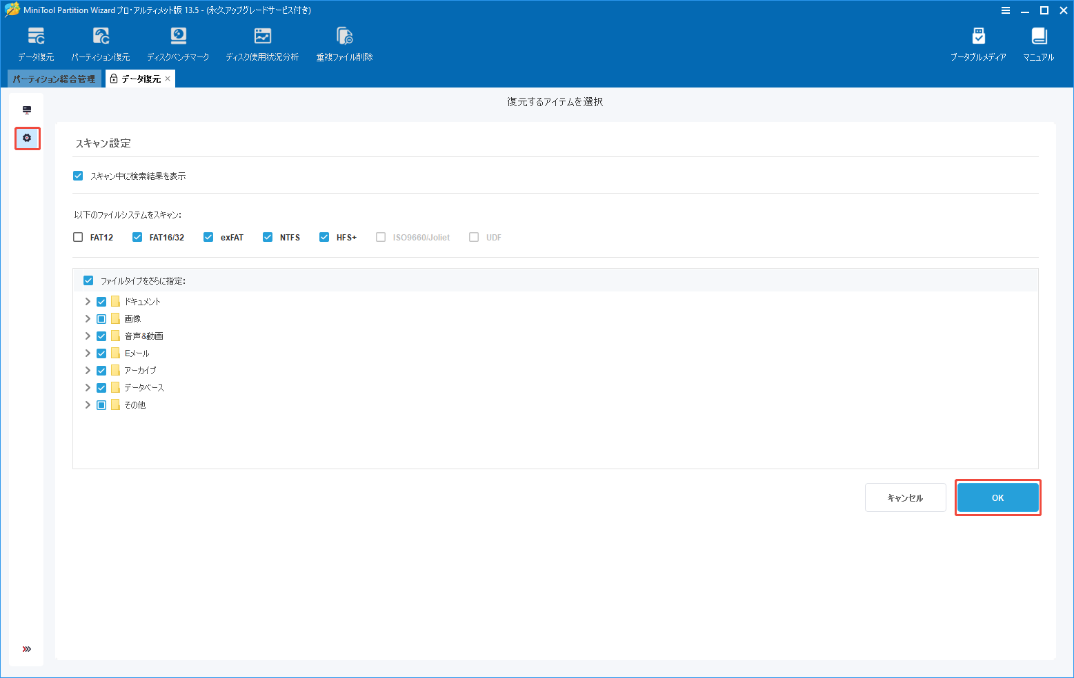Screen dimensions: 1074x678
Task: Expand the アーカイブ file type node
Action: [x=88, y=370]
